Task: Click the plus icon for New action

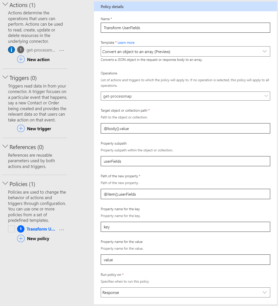Action: [21, 59]
